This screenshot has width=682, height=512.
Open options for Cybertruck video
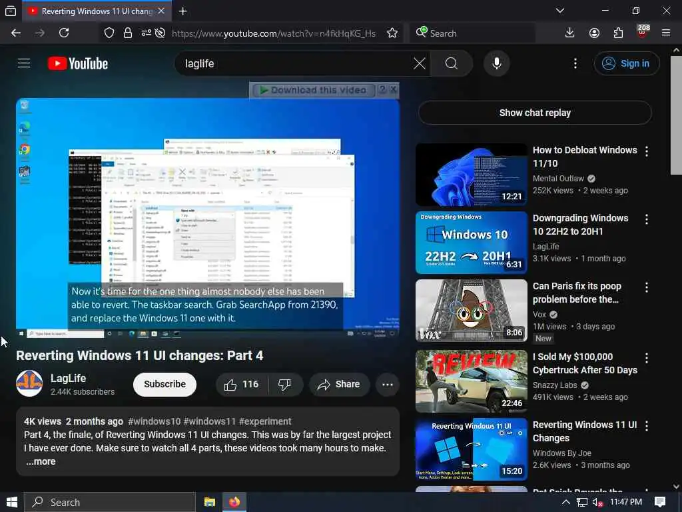pos(647,357)
